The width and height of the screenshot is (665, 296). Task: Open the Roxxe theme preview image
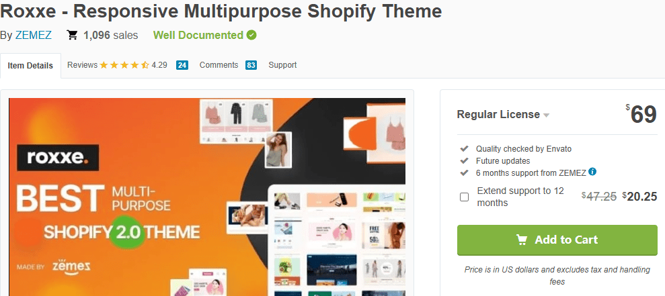207,197
